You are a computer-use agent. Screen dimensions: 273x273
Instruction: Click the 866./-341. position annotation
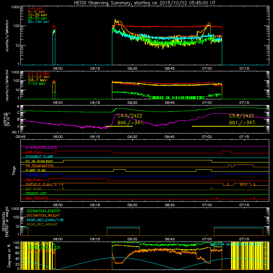tap(131, 123)
